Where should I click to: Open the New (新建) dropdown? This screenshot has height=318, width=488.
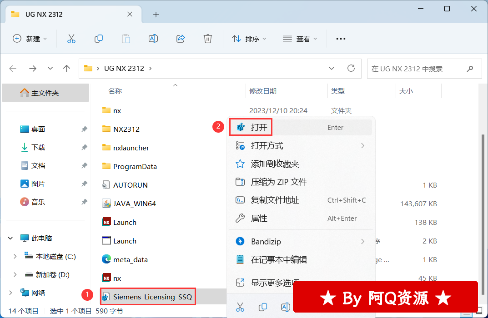tap(30, 39)
